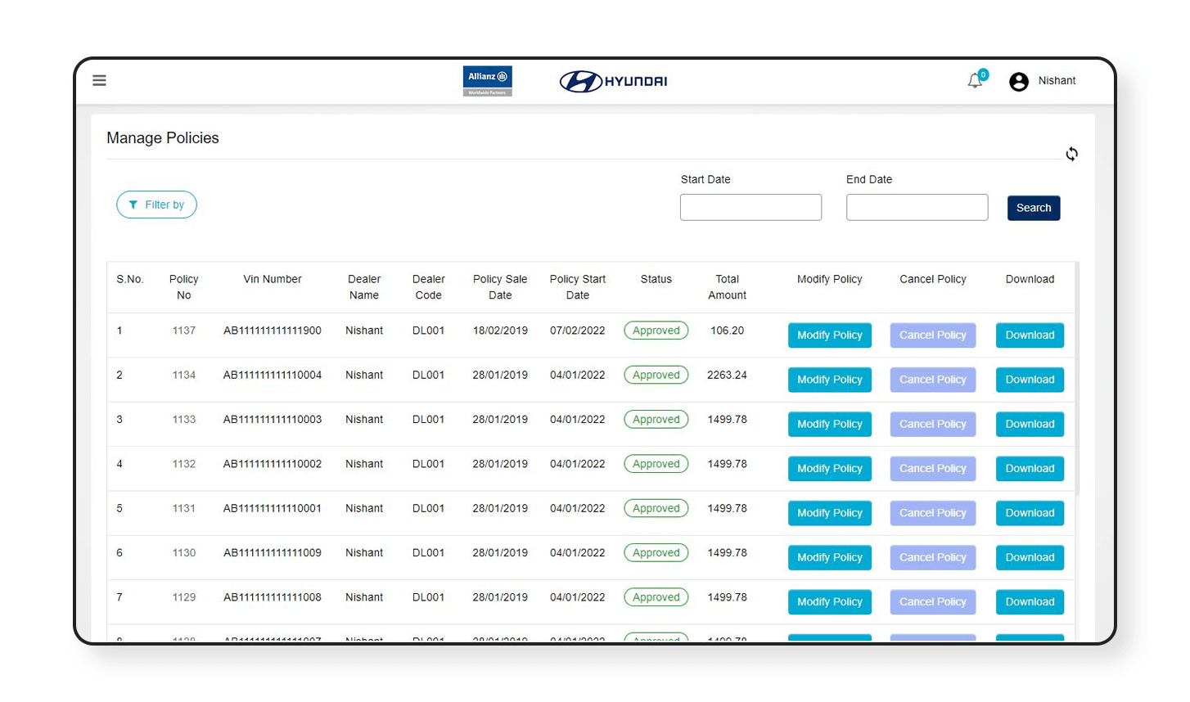The width and height of the screenshot is (1190, 702).
Task: Cancel Policy for policy 1134
Action: click(933, 380)
